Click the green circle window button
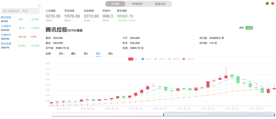Screen dimensions: 276x119 click(x=267, y=4)
